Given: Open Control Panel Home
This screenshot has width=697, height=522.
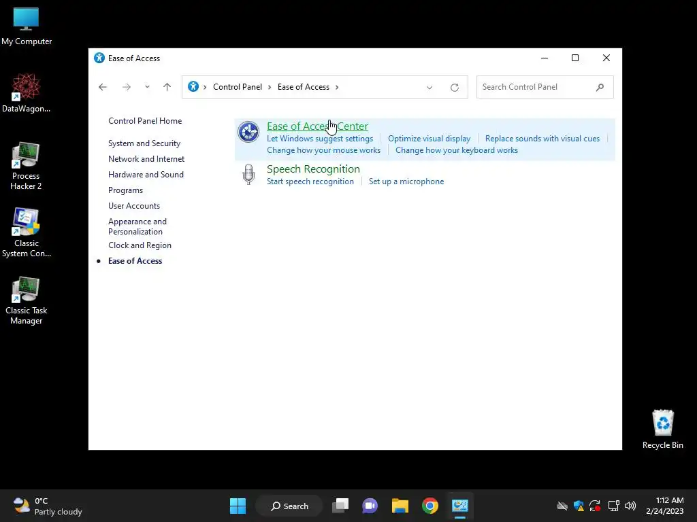Looking at the screenshot, I should click(x=145, y=121).
